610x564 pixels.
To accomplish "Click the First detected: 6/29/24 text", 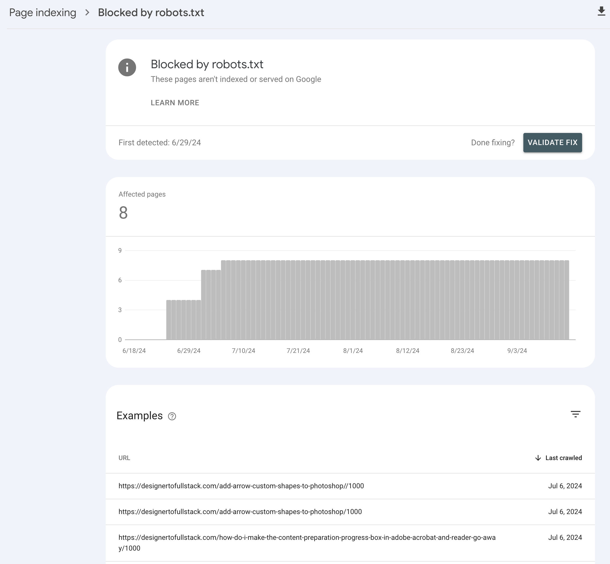I will [159, 143].
